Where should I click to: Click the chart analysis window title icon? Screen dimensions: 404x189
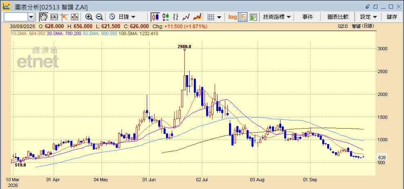[7, 6]
